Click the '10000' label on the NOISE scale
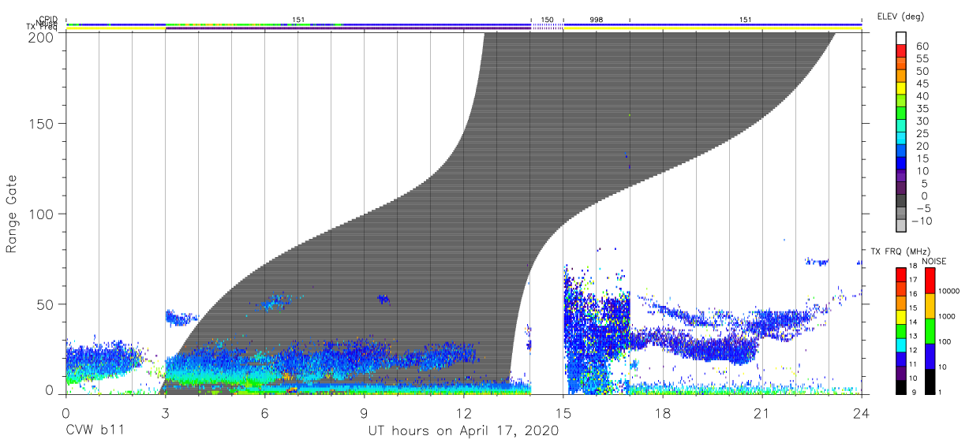The width and height of the screenshot is (969, 447). tap(951, 292)
